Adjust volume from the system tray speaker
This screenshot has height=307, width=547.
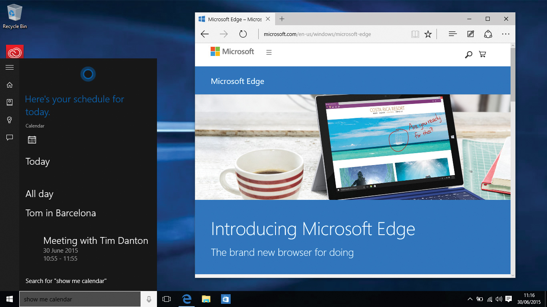(x=499, y=299)
